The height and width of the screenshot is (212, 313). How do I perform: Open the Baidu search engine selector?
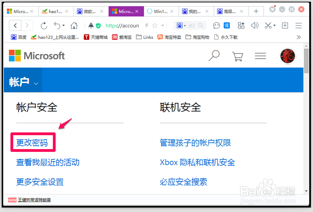pos(181,25)
